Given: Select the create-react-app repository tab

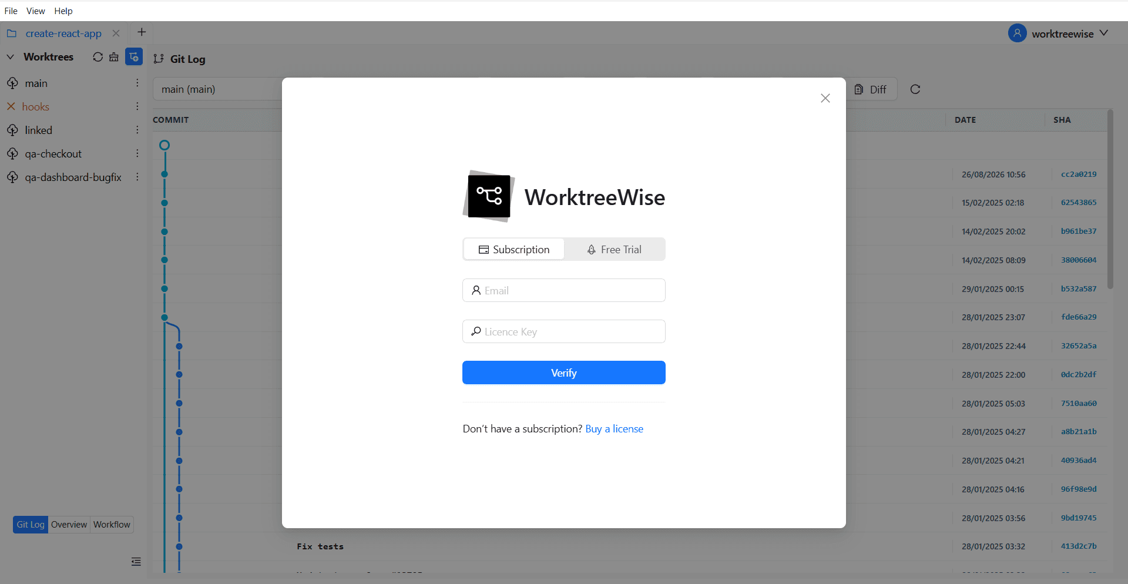Looking at the screenshot, I should 63,33.
